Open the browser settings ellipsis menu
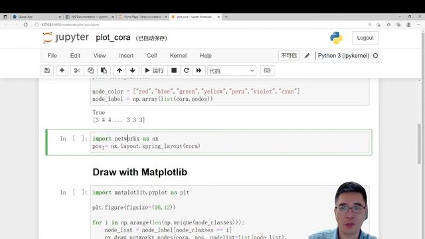Image resolution: width=425 pixels, height=239 pixels. pyautogui.click(x=419, y=25)
